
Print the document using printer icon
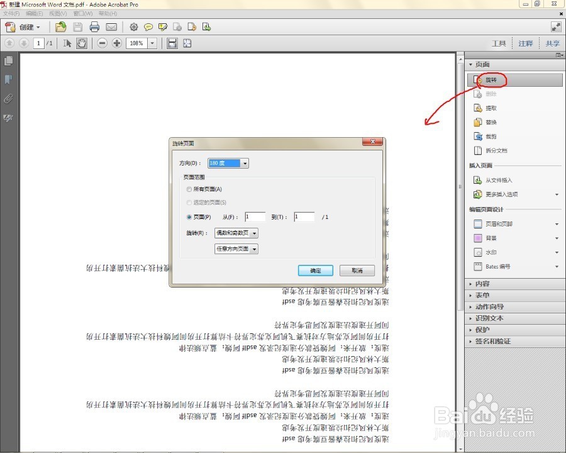(94, 27)
